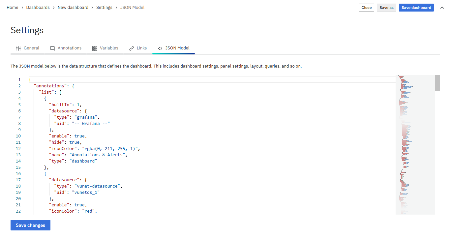Click the Save as button

click(386, 8)
